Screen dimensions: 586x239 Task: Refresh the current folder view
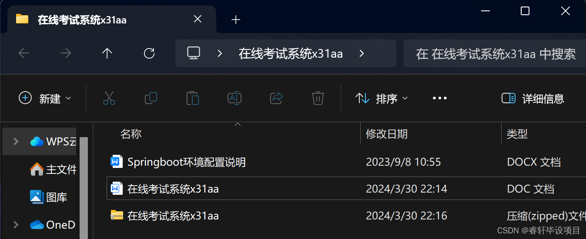pyautogui.click(x=149, y=53)
